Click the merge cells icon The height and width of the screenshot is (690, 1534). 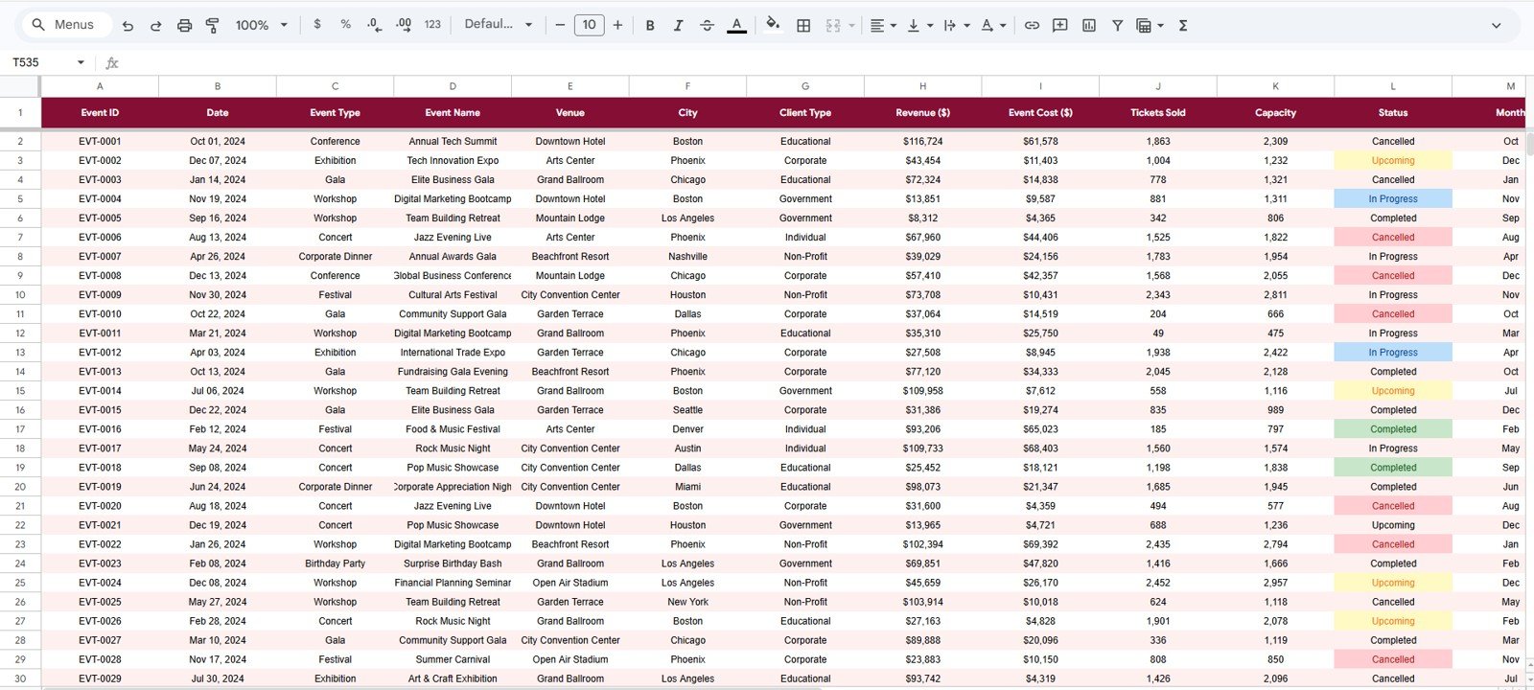pyautogui.click(x=832, y=26)
